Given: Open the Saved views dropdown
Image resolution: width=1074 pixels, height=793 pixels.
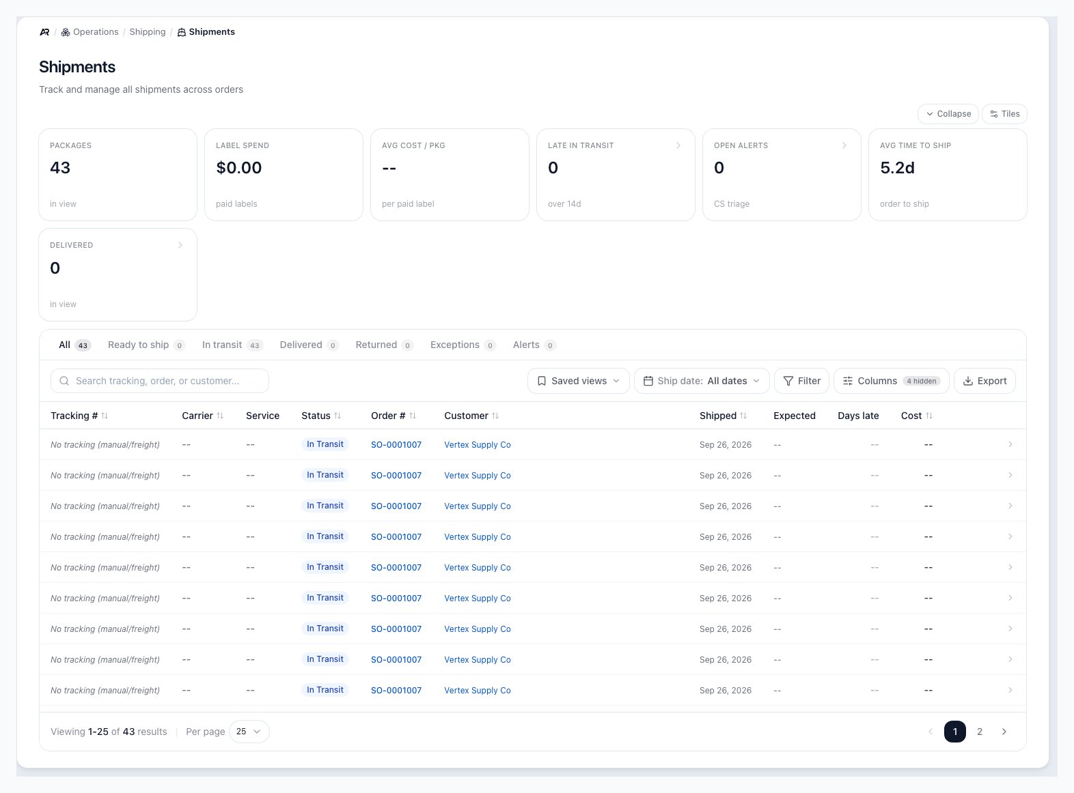Looking at the screenshot, I should 579,381.
